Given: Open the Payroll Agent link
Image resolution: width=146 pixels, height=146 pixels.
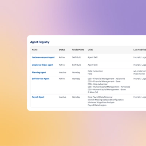Looking at the screenshot, I should [x=38, y=97].
